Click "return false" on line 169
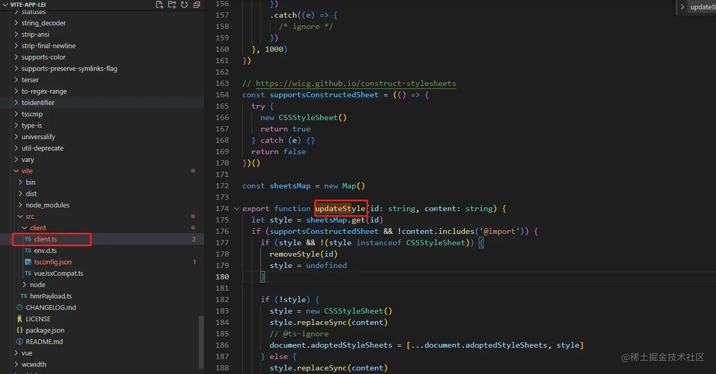Viewport: 716px width, 374px height. (279, 152)
